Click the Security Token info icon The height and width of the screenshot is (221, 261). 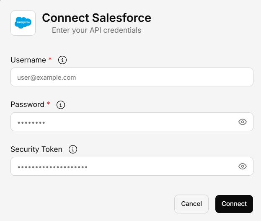(73, 149)
